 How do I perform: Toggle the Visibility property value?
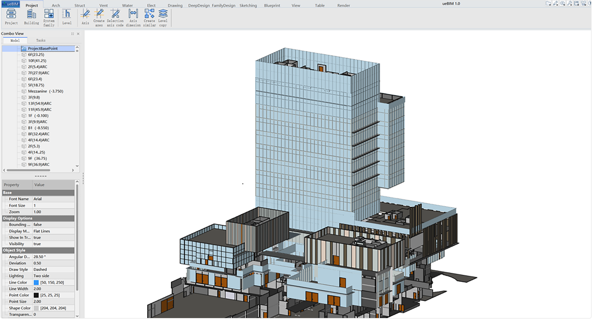37,244
